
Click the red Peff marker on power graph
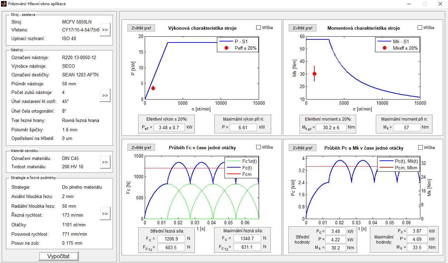153,88
